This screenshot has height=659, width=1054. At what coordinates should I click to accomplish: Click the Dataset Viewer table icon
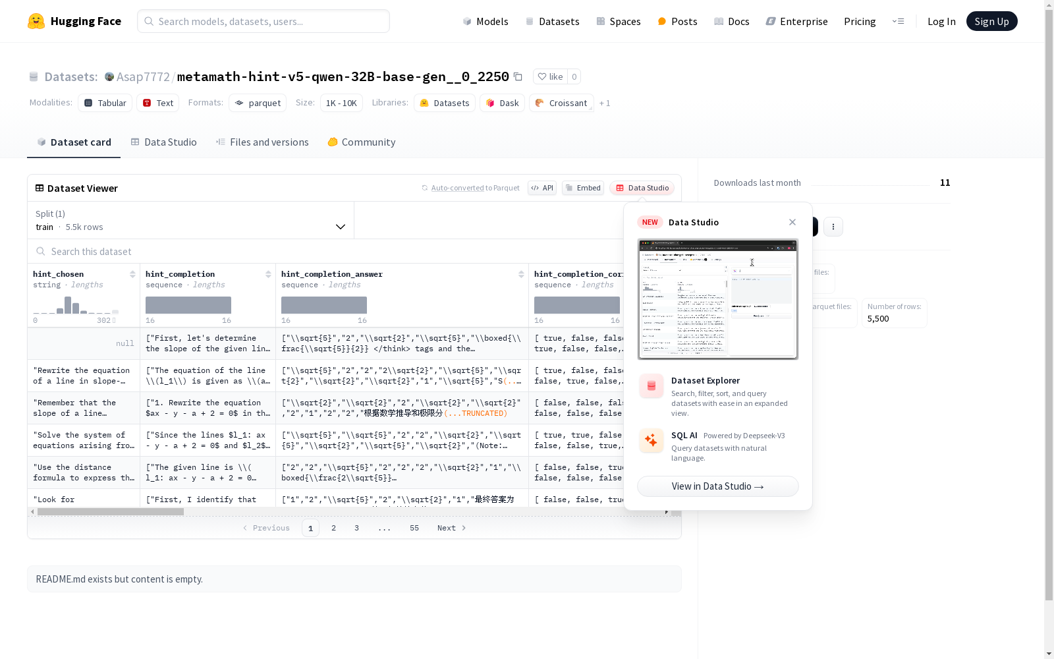40,188
